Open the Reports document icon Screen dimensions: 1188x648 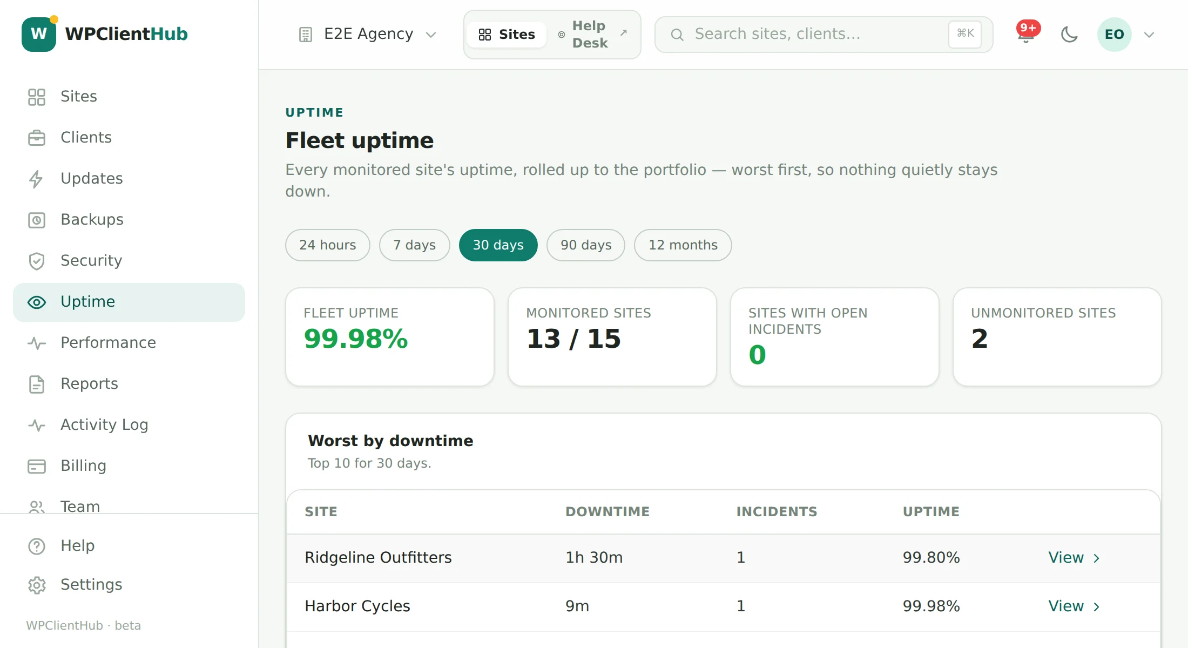(37, 384)
